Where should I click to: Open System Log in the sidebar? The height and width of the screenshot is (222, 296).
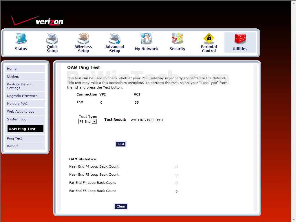(25, 119)
